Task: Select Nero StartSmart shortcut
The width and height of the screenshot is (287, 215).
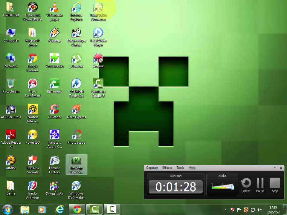Action: (x=33, y=88)
